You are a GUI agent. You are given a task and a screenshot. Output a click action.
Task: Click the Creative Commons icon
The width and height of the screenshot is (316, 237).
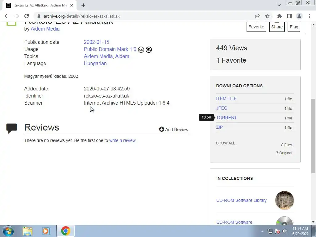tap(141, 50)
